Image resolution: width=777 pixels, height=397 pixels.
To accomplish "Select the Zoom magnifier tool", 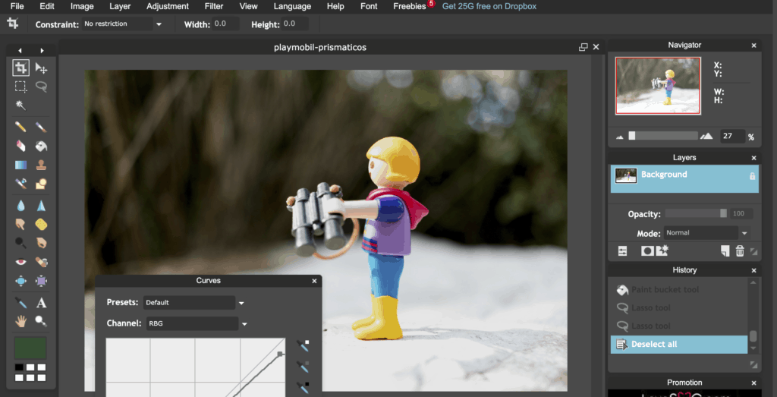I will (41, 321).
